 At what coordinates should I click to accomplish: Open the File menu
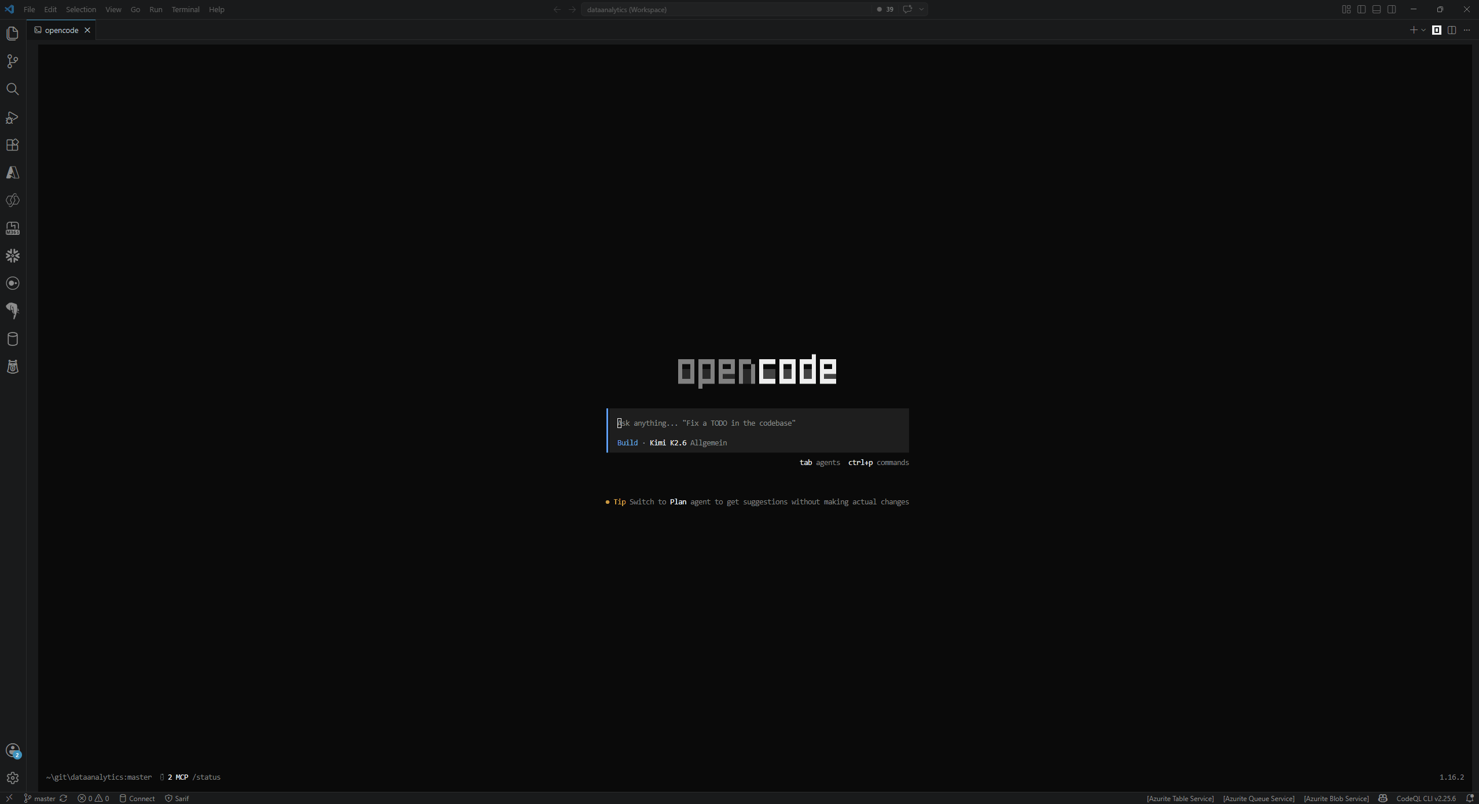coord(29,9)
